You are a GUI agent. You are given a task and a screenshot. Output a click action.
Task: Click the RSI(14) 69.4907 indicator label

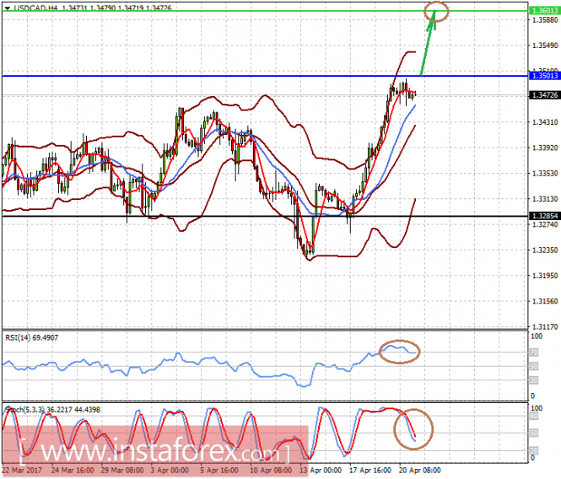(x=32, y=337)
